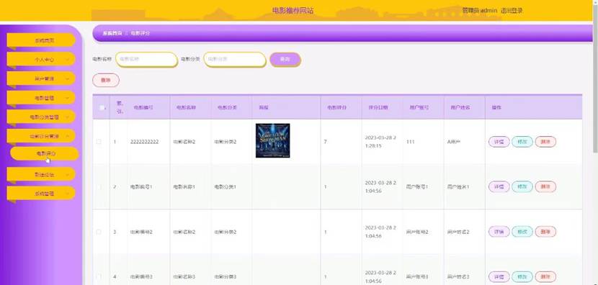Viewport: 598px width, 285px height.
Task: Click the 电影名称 column header
Action: (186, 107)
